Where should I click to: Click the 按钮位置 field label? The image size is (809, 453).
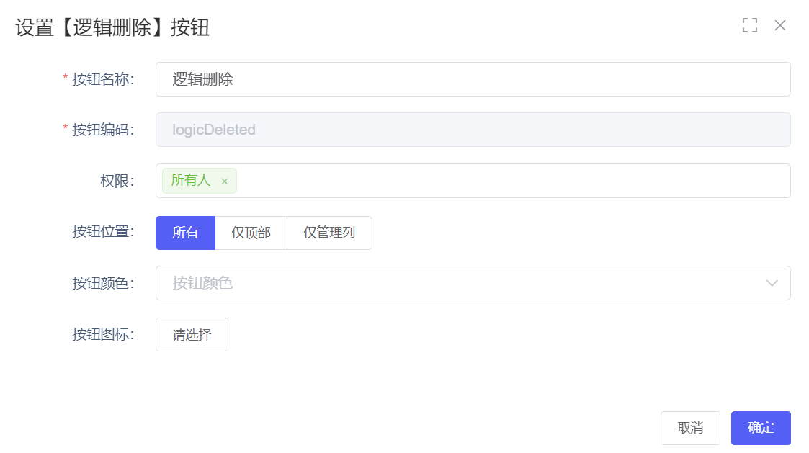point(103,232)
